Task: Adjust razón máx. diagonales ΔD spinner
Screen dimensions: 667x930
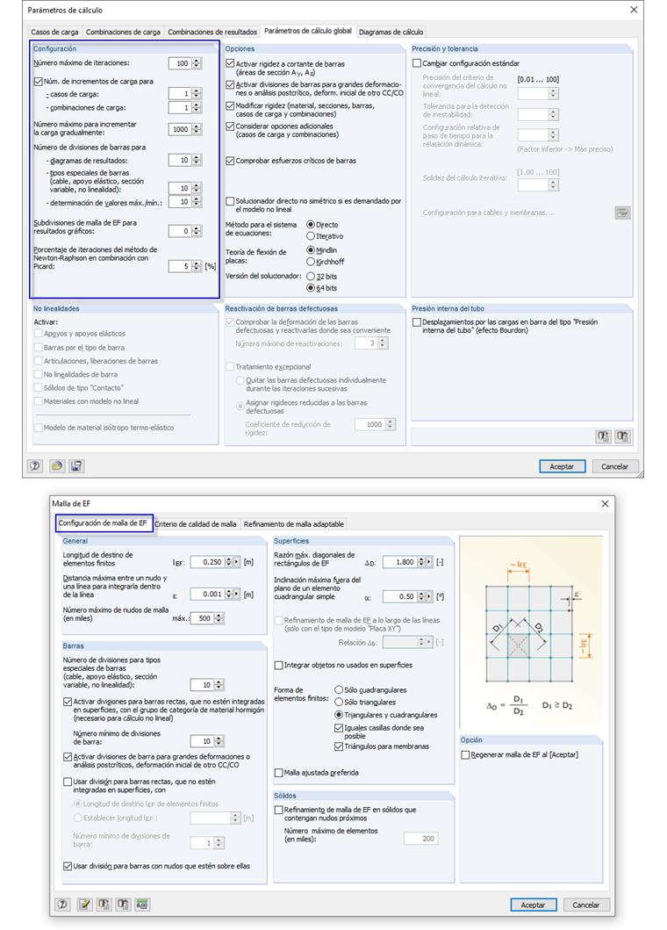Action: (420, 562)
